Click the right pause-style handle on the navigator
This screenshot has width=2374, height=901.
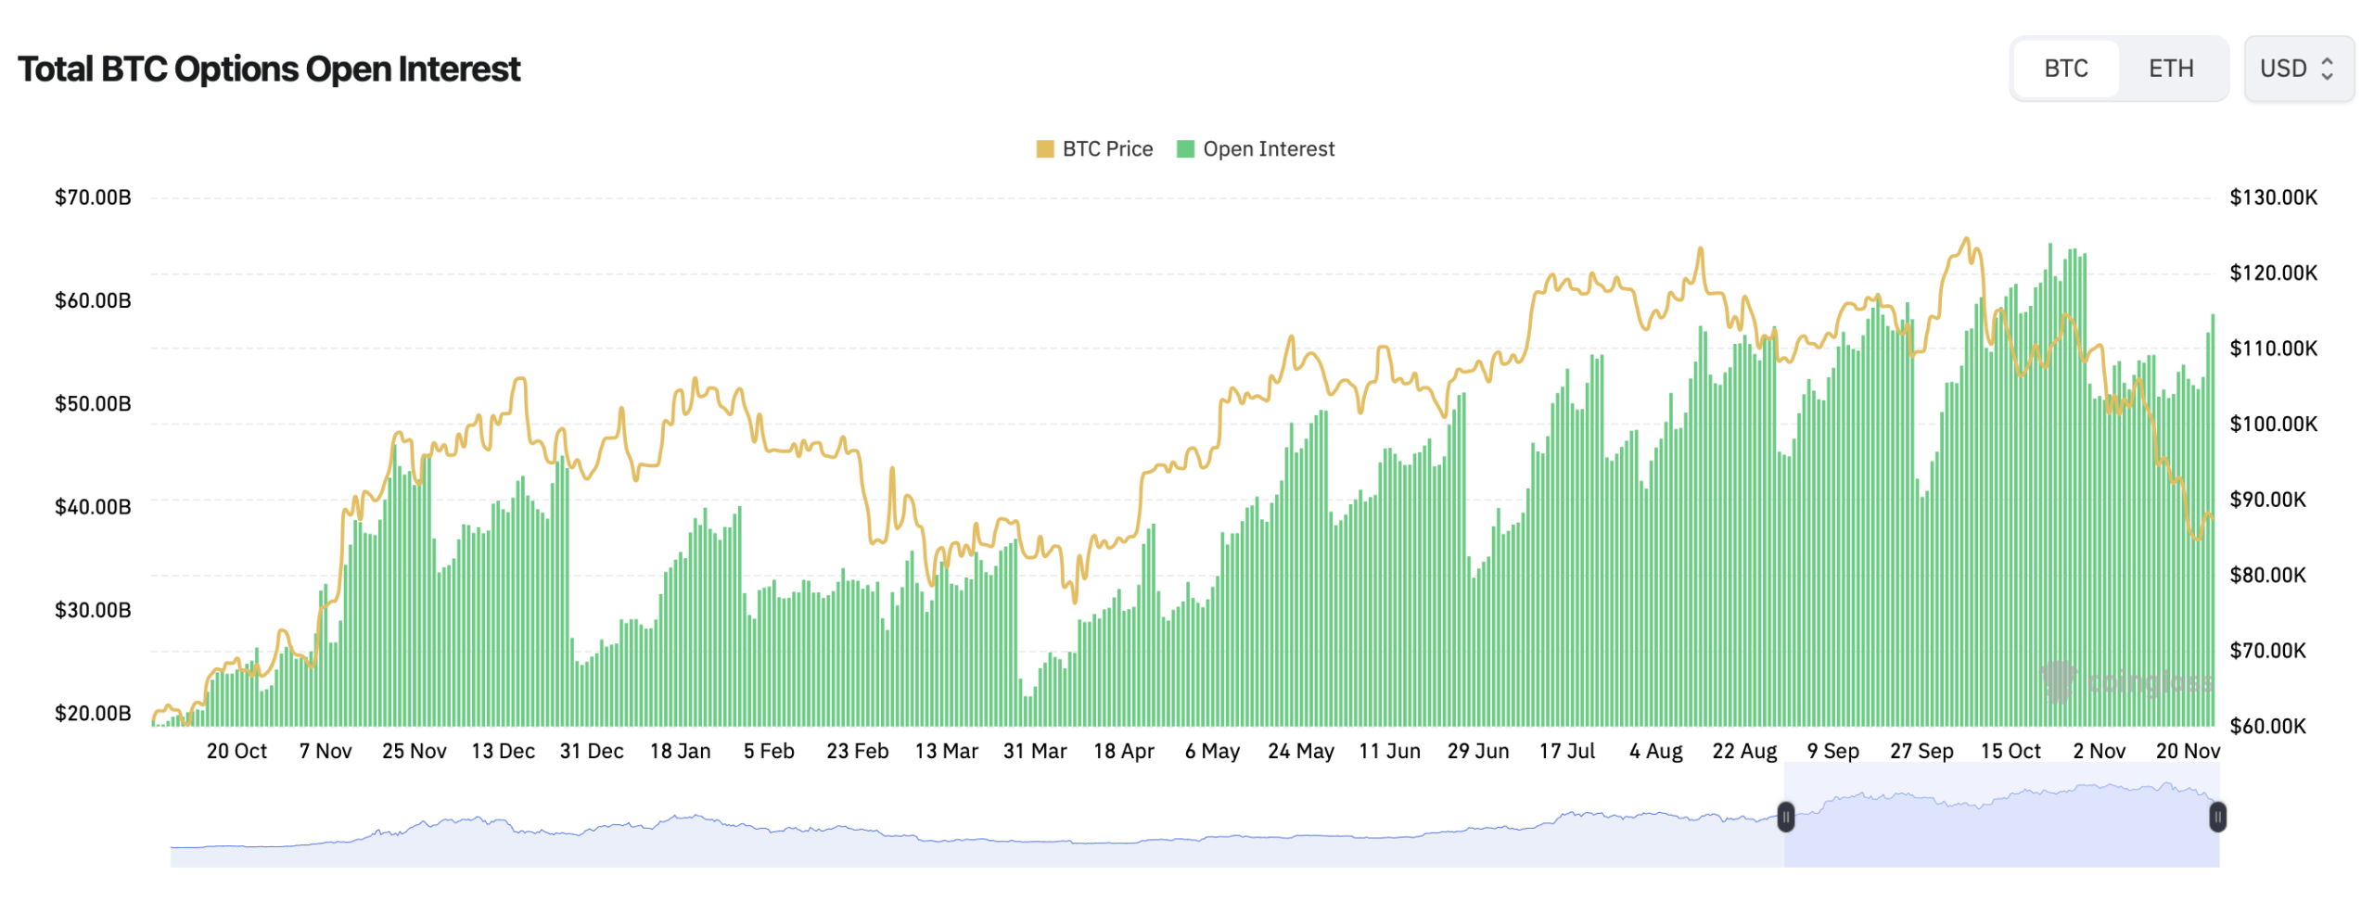pos(2218,819)
